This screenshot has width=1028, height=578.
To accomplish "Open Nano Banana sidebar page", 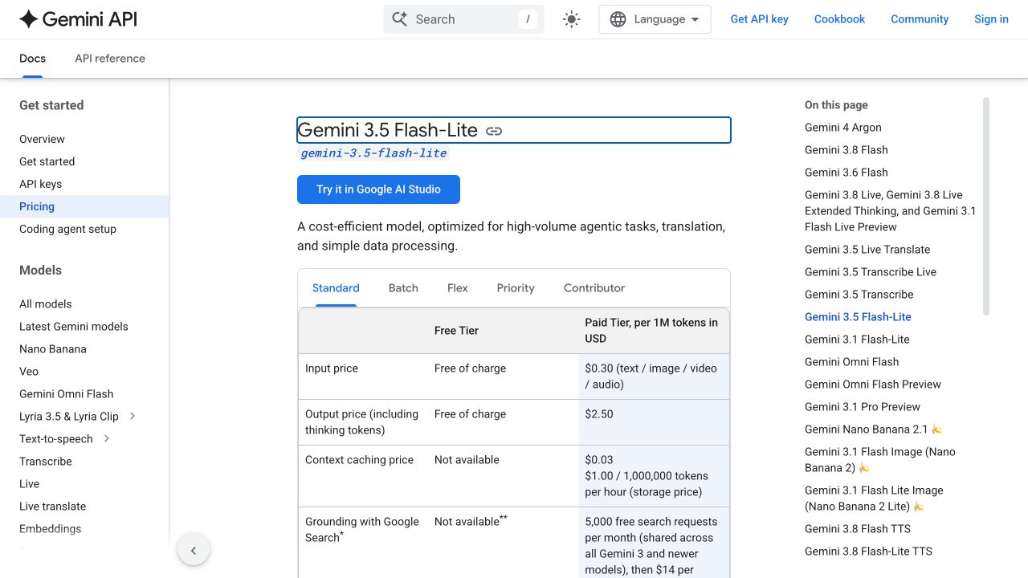I will (53, 348).
